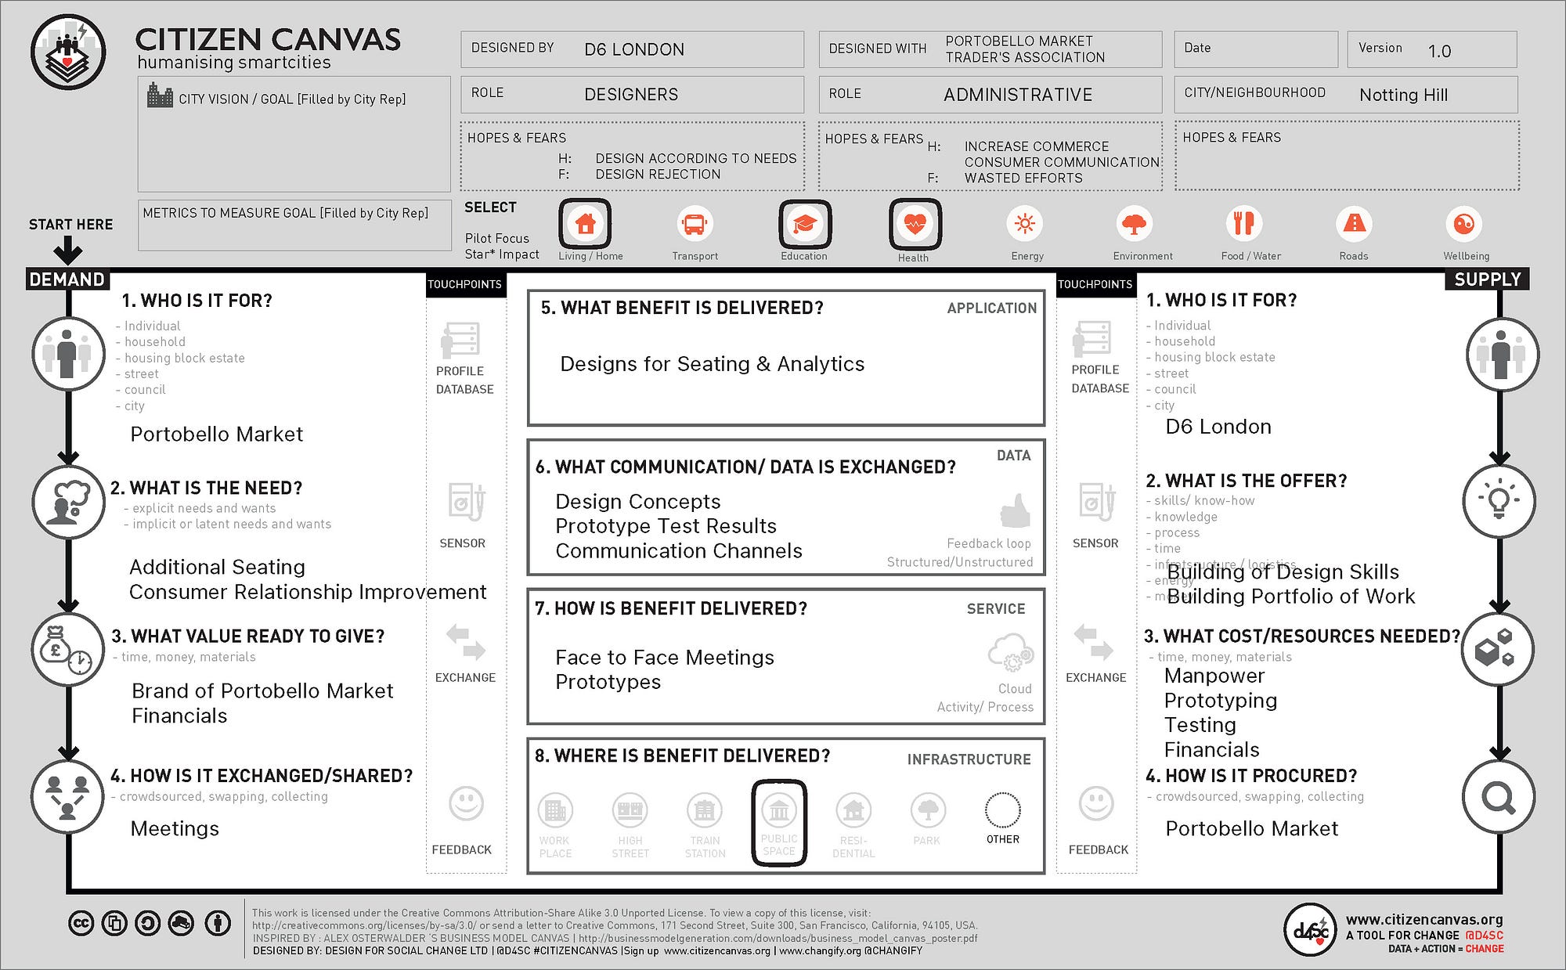Select the Education graduation cap icon
Viewport: 1566px width, 970px height.
tap(805, 224)
